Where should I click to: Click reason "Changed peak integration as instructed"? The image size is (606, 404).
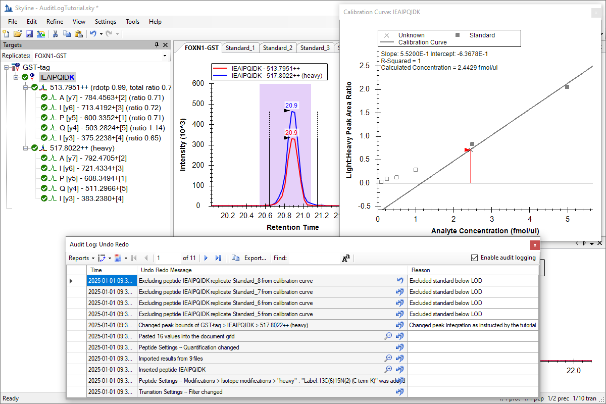473,325
